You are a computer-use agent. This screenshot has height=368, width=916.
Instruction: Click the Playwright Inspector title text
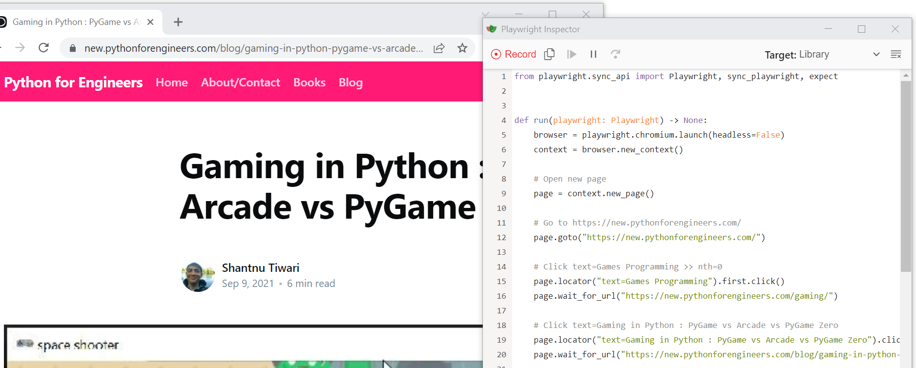[x=541, y=29]
